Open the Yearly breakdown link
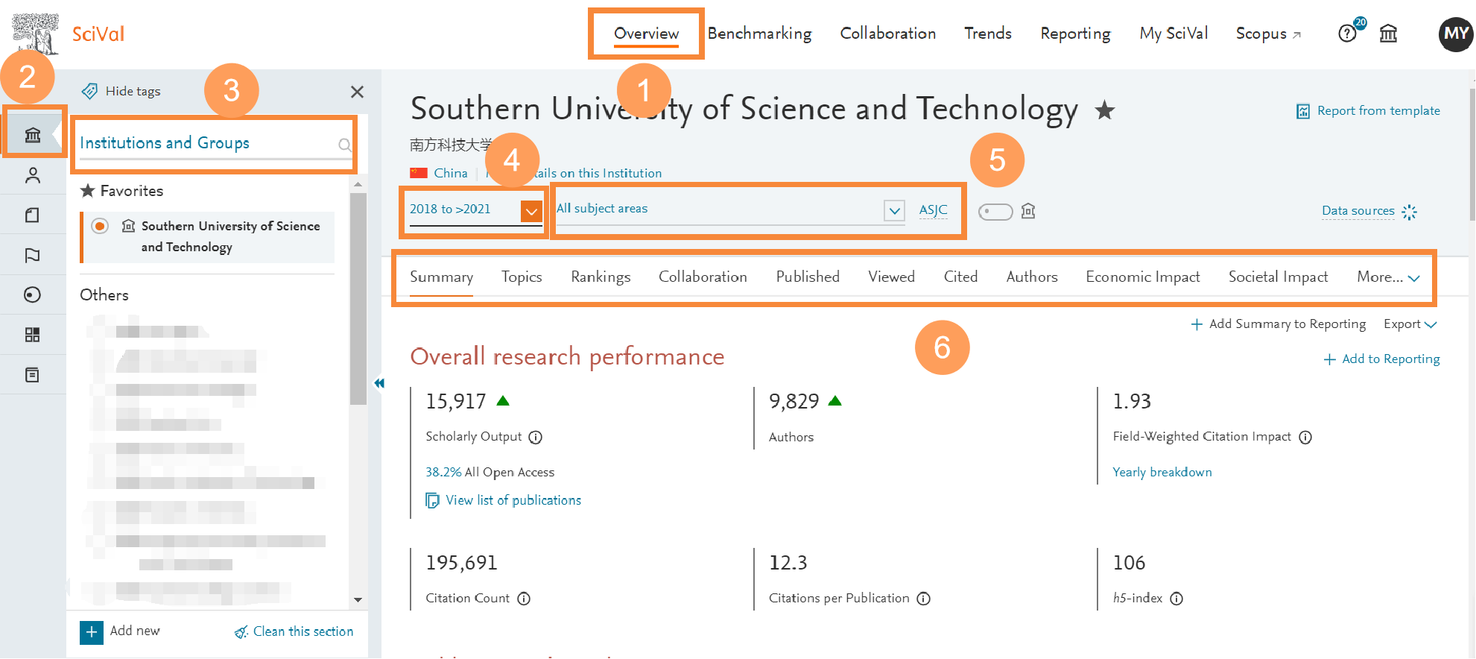Viewport: 1476px width, 659px height. coord(1162,473)
